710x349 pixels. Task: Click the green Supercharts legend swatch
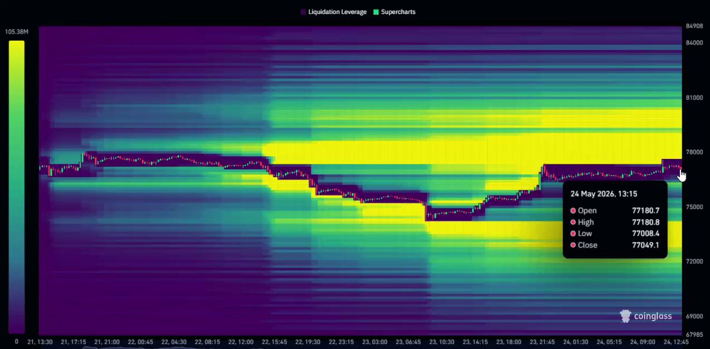pyautogui.click(x=376, y=12)
